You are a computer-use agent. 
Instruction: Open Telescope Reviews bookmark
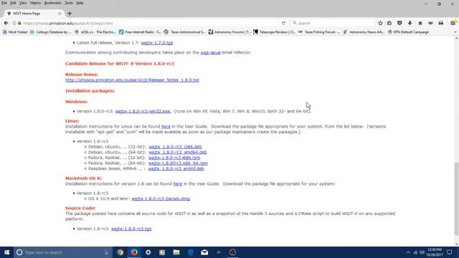click(x=274, y=32)
